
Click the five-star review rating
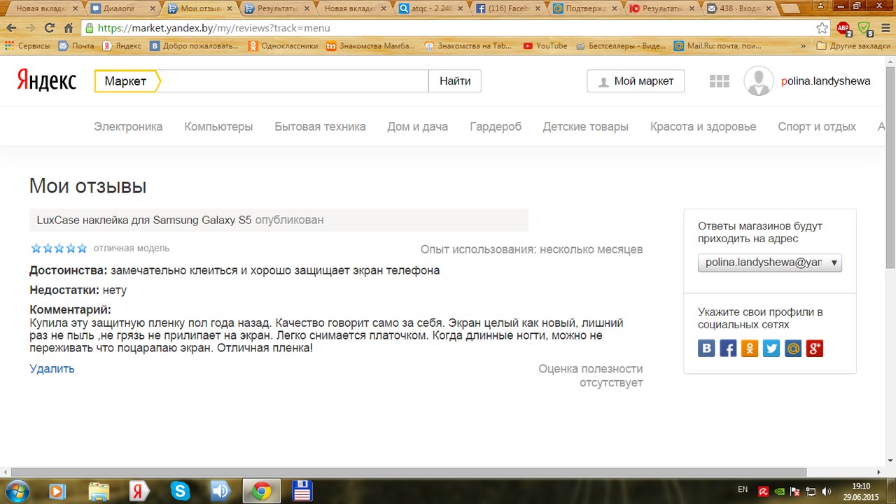pos(59,248)
